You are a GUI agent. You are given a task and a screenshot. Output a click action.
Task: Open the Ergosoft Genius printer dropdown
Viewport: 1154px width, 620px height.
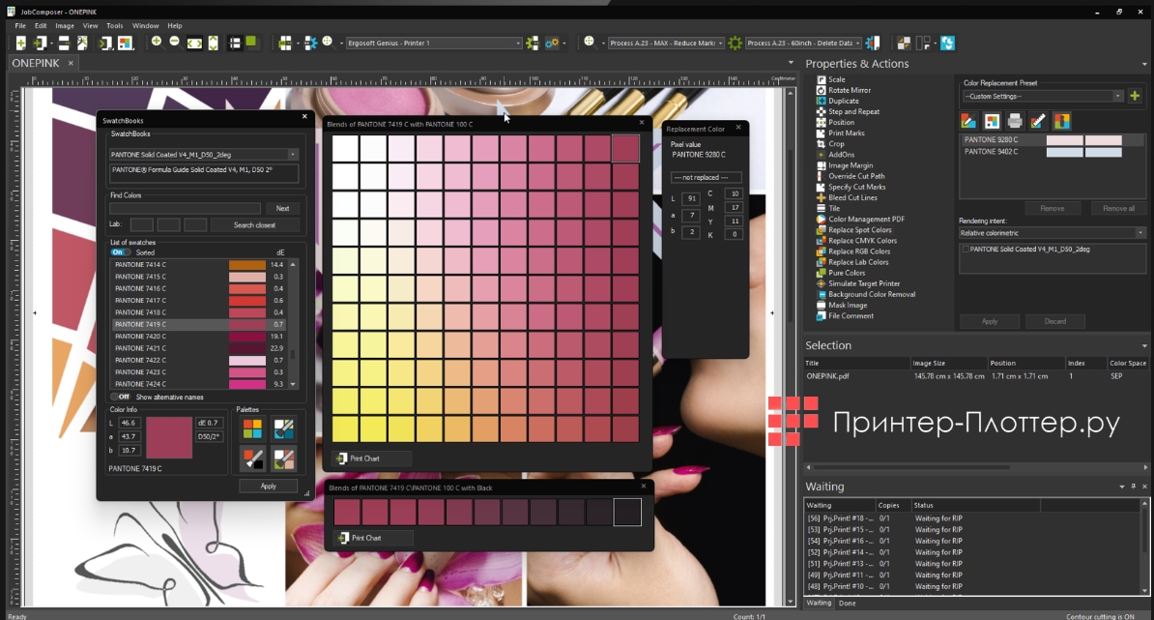point(517,44)
